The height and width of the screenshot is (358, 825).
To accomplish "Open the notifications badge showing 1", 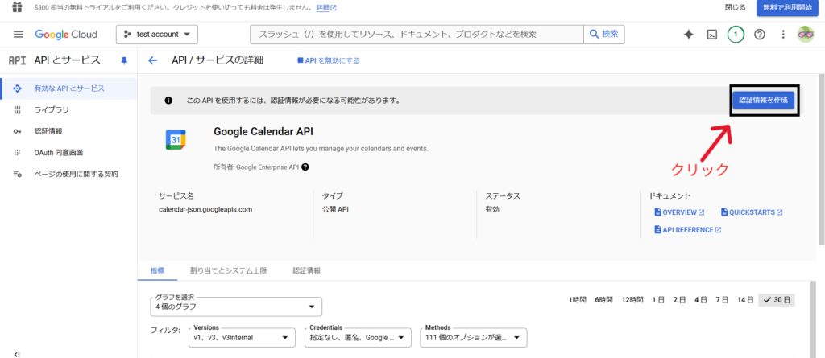I will click(x=735, y=35).
